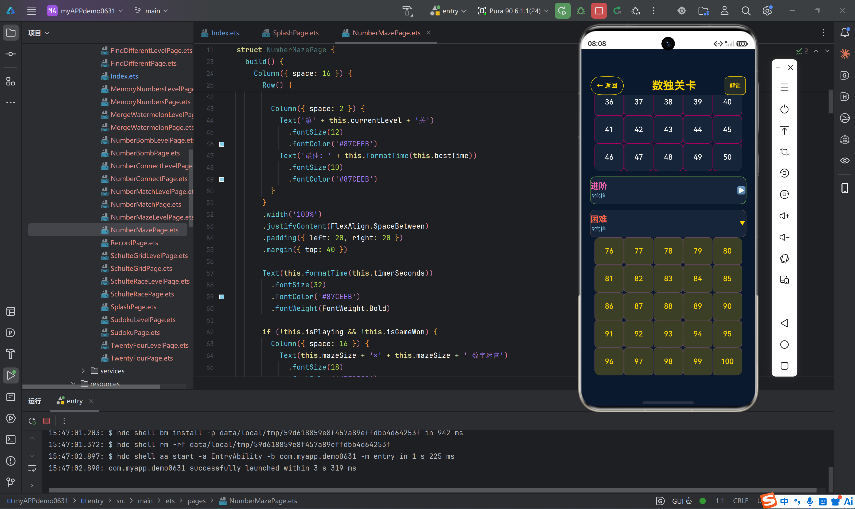The height and width of the screenshot is (509, 855).
Task: Open the Pura 90 device dropdown
Action: tap(513, 11)
